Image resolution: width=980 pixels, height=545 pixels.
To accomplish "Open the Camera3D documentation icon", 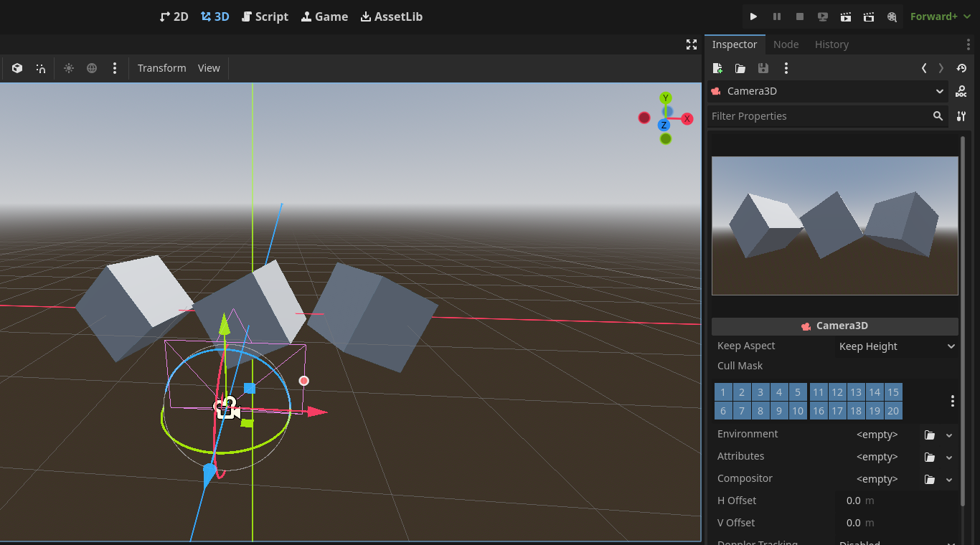I will pyautogui.click(x=961, y=91).
